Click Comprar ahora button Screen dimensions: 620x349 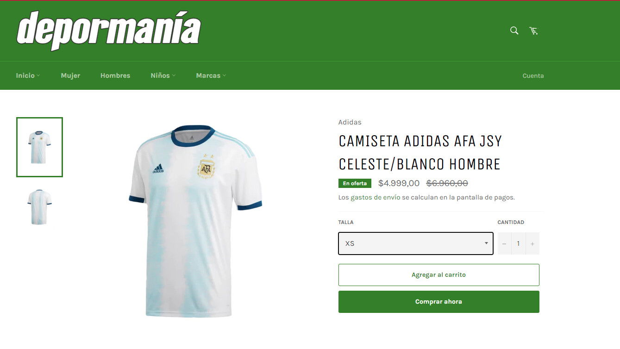[x=439, y=302]
